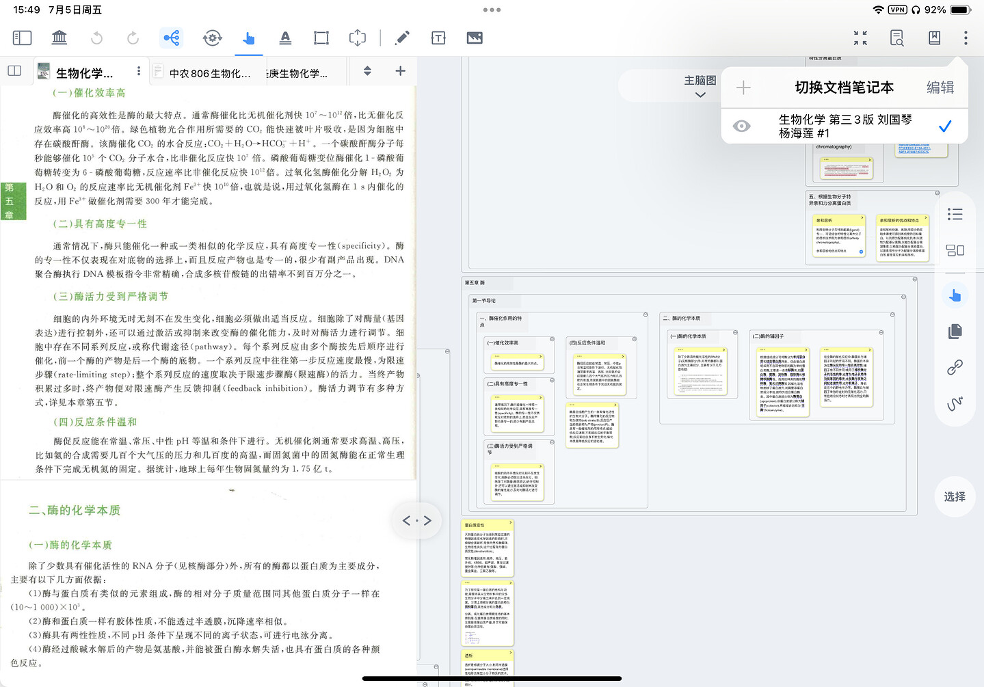Screen dimensions: 984x687
Task: Collapse the 第一节导论 node
Action: (904, 297)
